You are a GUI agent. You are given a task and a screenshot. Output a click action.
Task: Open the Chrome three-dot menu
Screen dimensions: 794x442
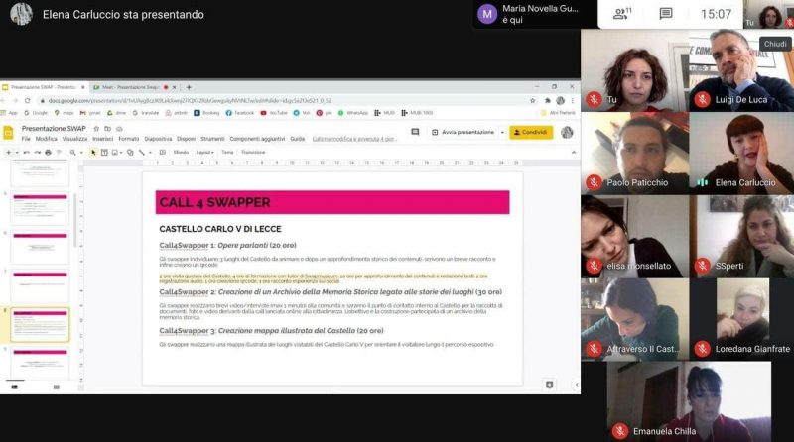tap(573, 101)
